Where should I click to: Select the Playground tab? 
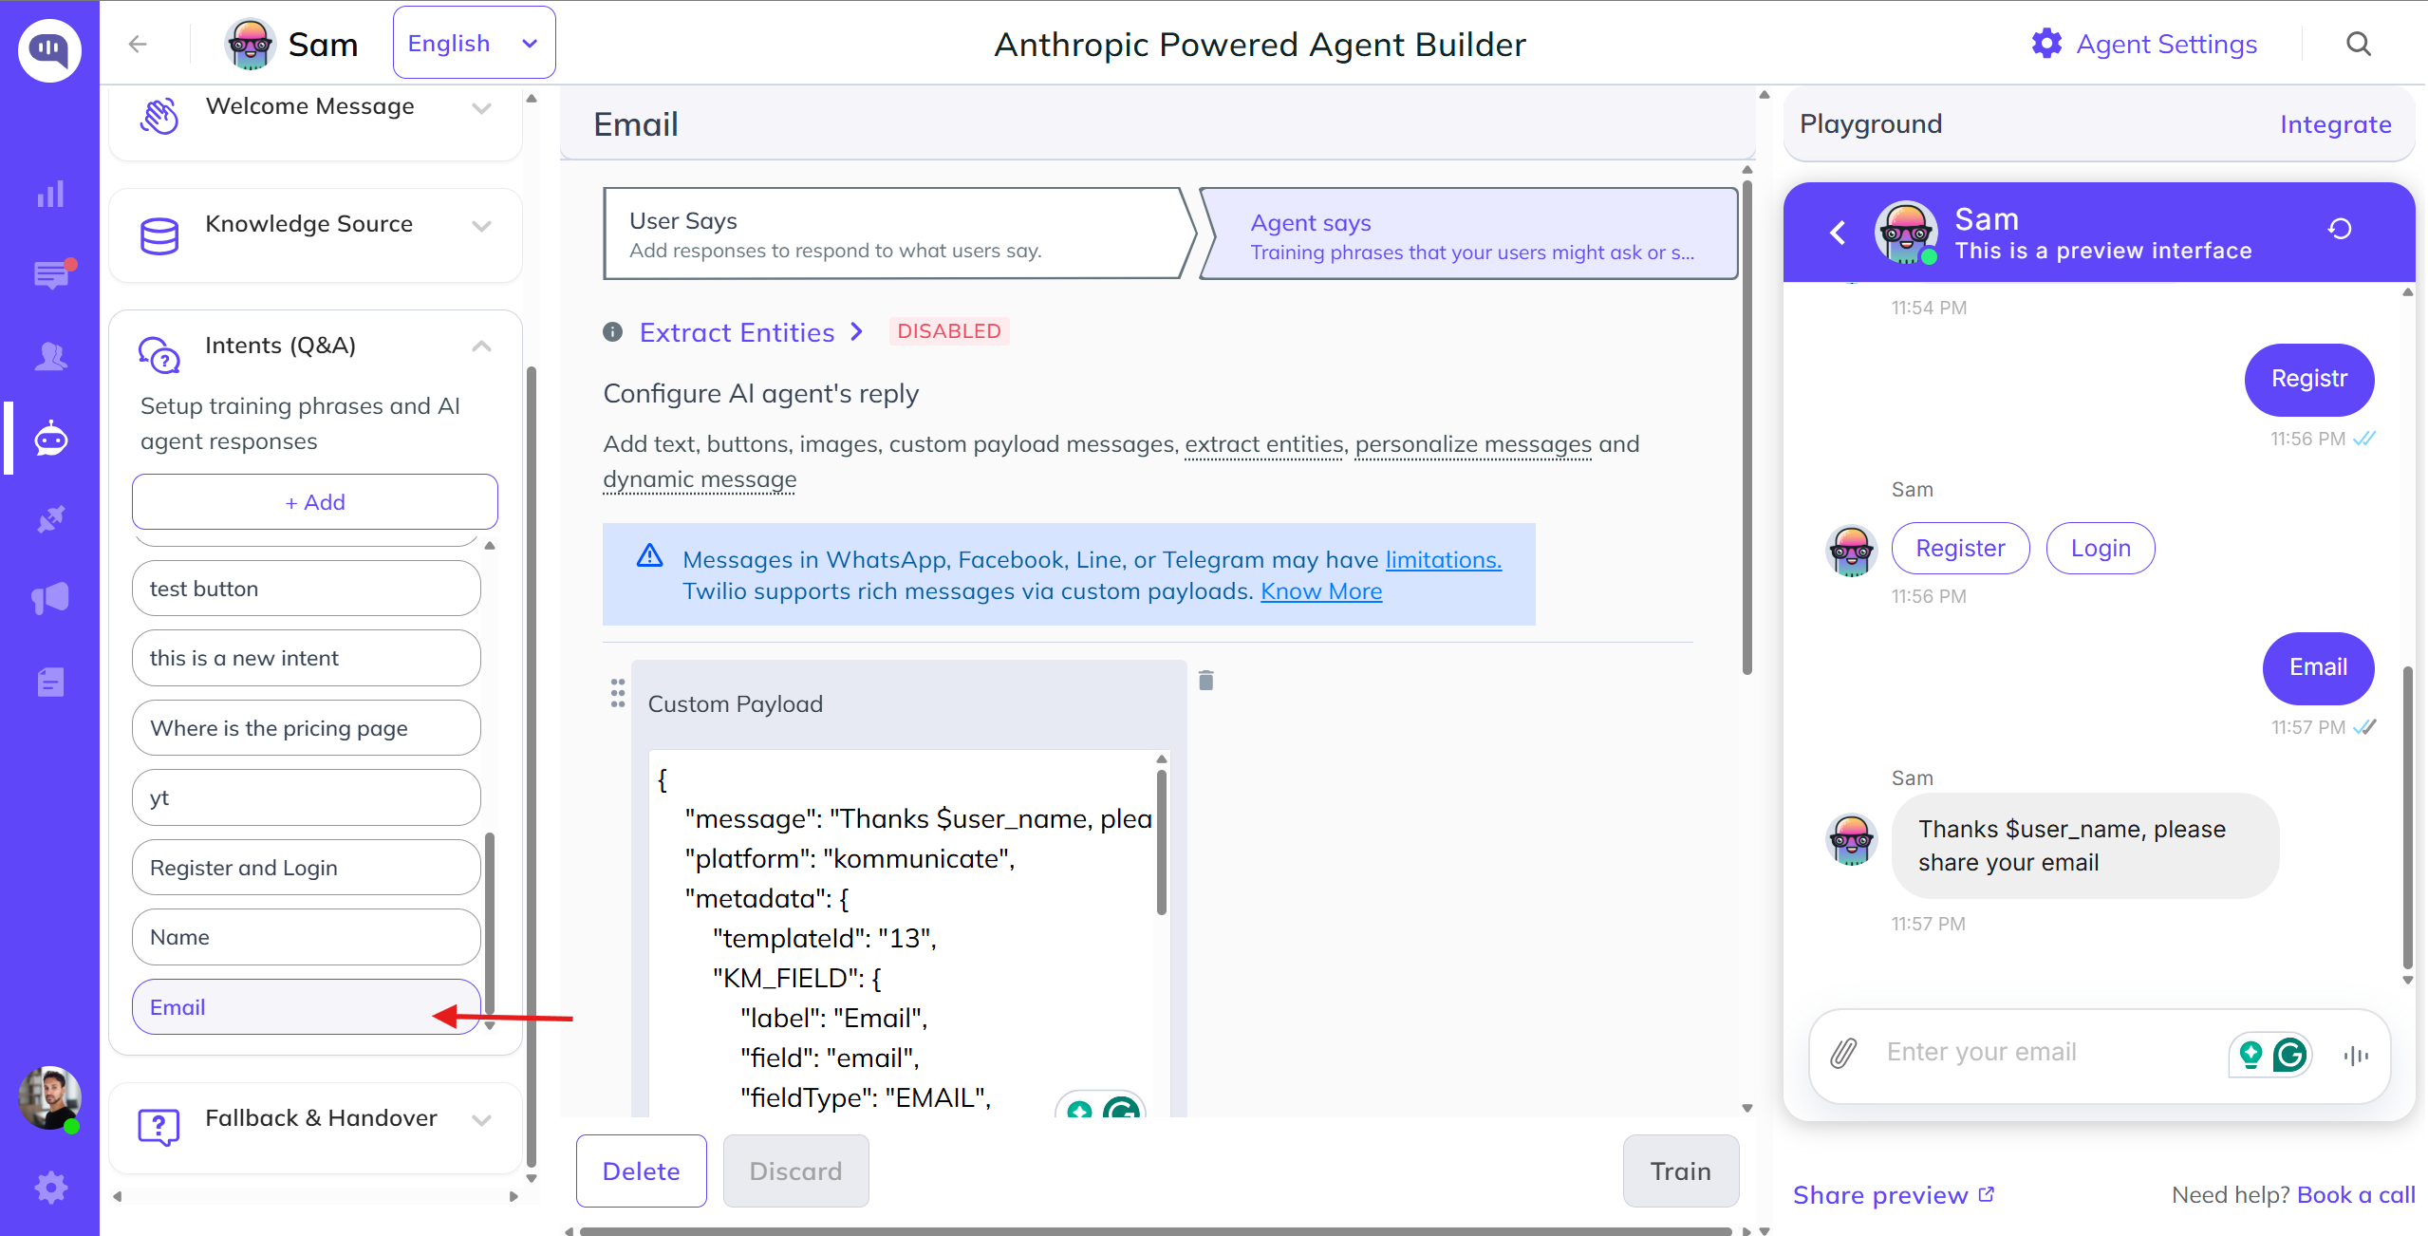point(1871,124)
